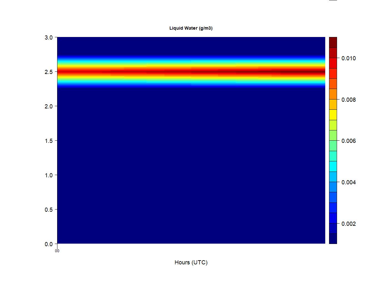The height and width of the screenshot is (287, 383).
Task: Click the red liquid water band in the plot
Action: coord(191,72)
